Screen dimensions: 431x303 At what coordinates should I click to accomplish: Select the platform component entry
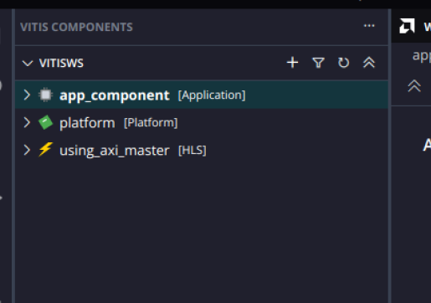point(202,122)
